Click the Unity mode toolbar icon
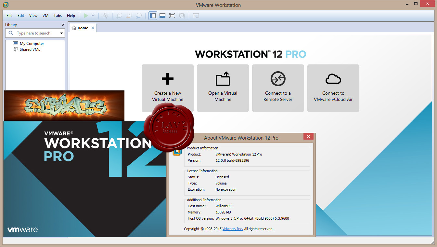 [182, 16]
